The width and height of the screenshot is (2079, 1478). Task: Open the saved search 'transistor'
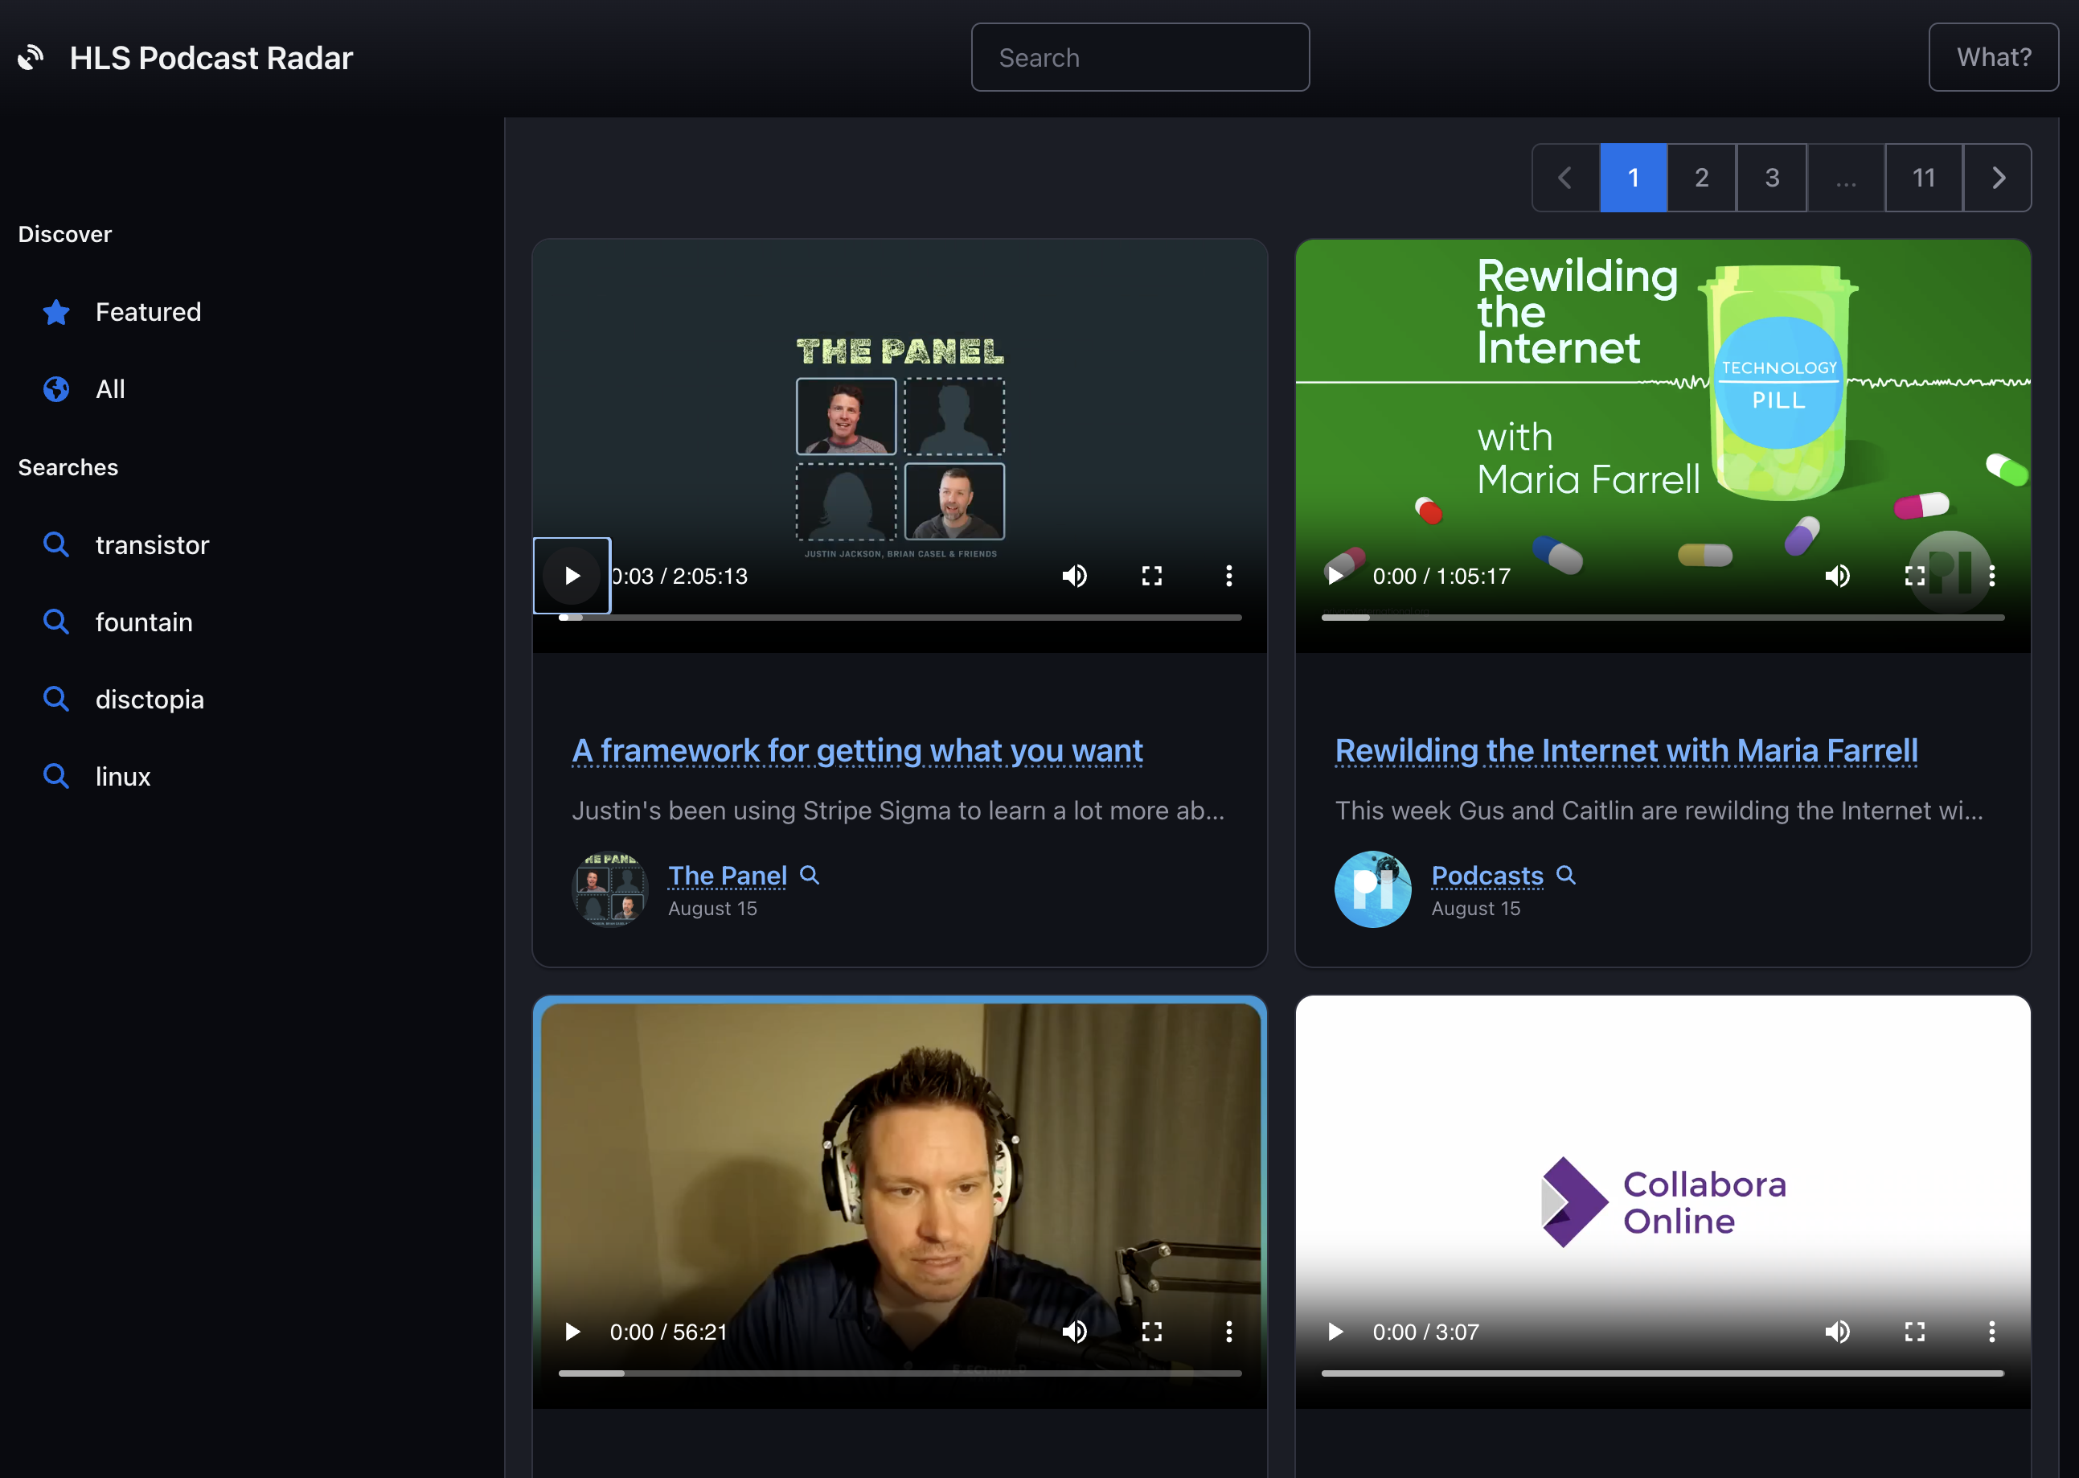click(152, 545)
